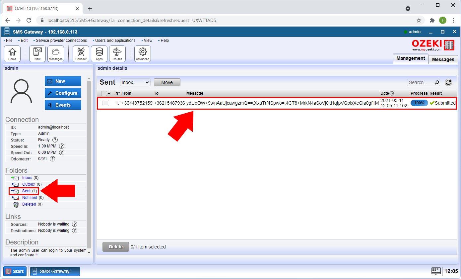
Task: Click the blue New button
Action: (x=63, y=81)
